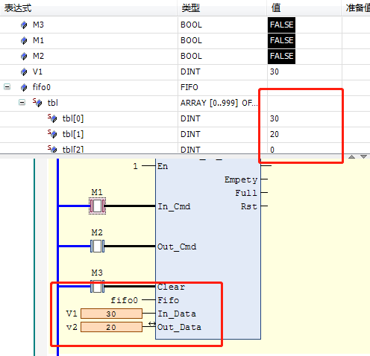Click the En input pin label
370x356 pixels.
[x=163, y=166]
